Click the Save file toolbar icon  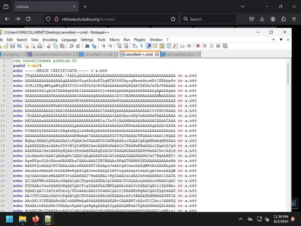click(x=13, y=46)
